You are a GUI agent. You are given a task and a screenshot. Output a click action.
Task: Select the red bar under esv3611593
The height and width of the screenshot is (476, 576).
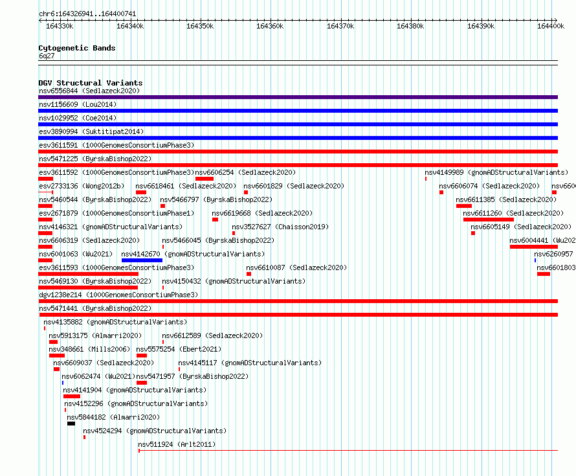[x=88, y=274]
